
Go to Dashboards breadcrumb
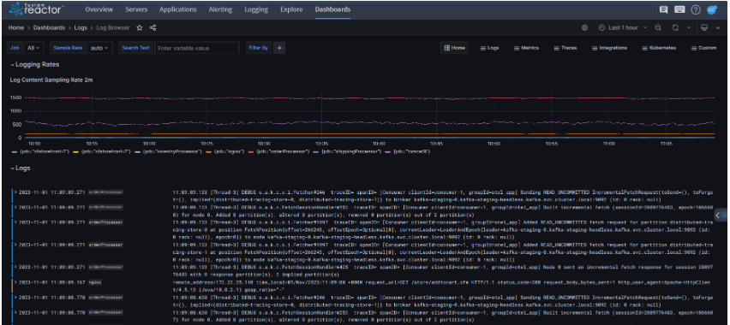[50, 28]
